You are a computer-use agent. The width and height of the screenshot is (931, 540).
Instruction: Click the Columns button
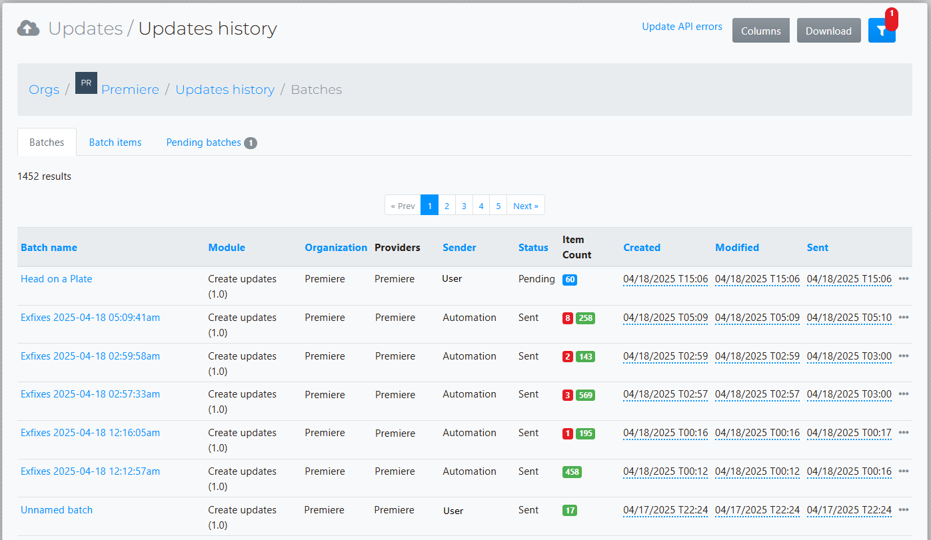pyautogui.click(x=761, y=31)
